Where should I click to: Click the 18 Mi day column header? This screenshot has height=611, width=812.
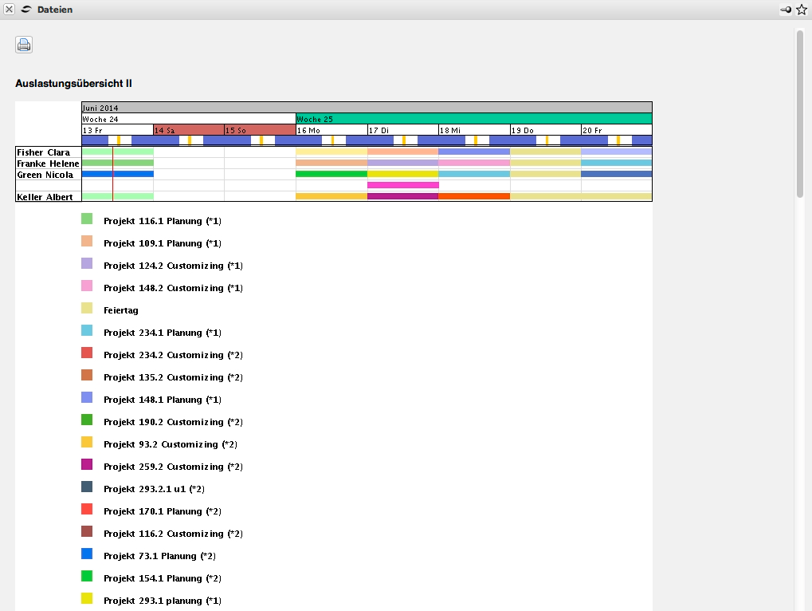[473, 130]
